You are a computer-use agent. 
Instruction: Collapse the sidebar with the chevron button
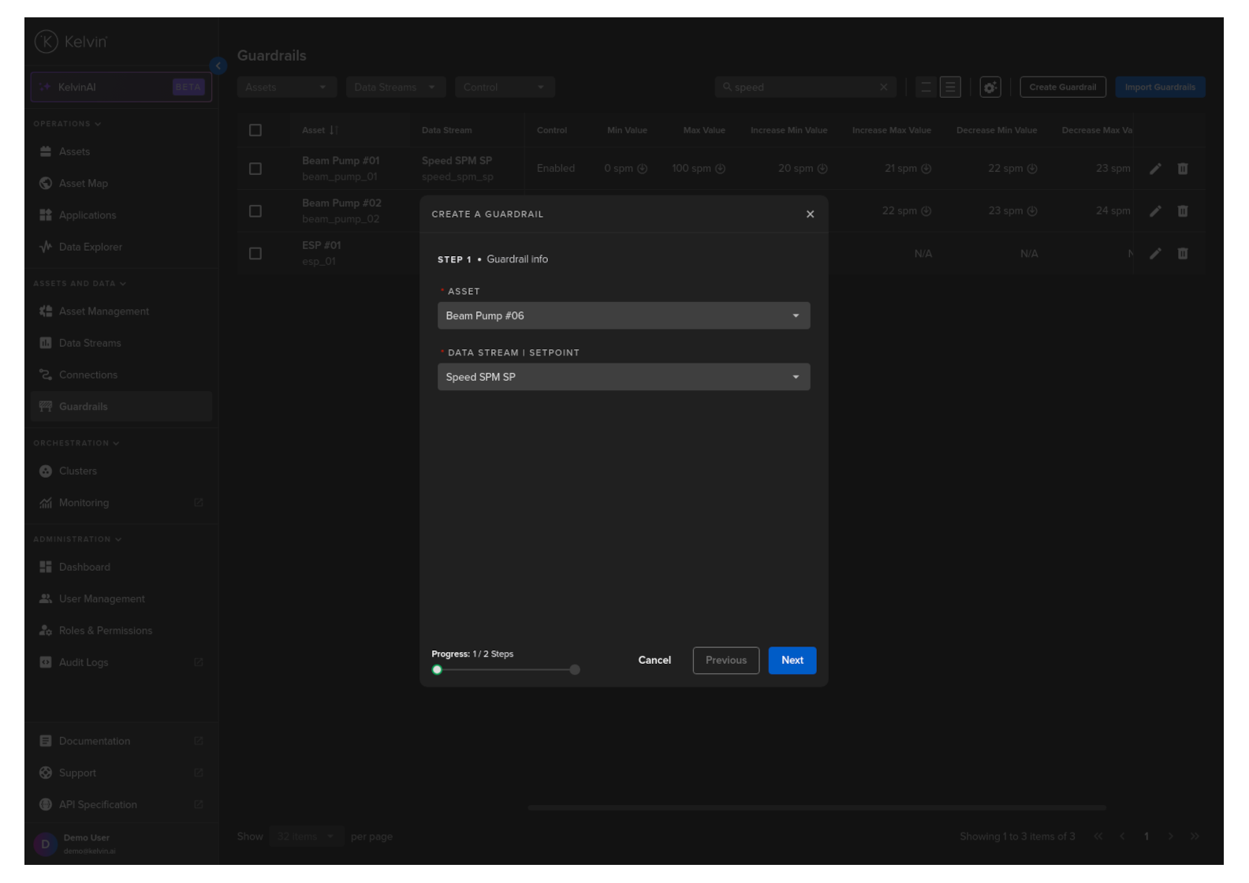[218, 66]
